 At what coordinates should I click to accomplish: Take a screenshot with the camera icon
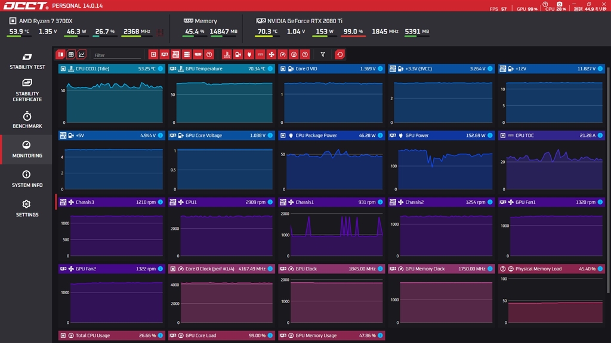click(x=560, y=5)
